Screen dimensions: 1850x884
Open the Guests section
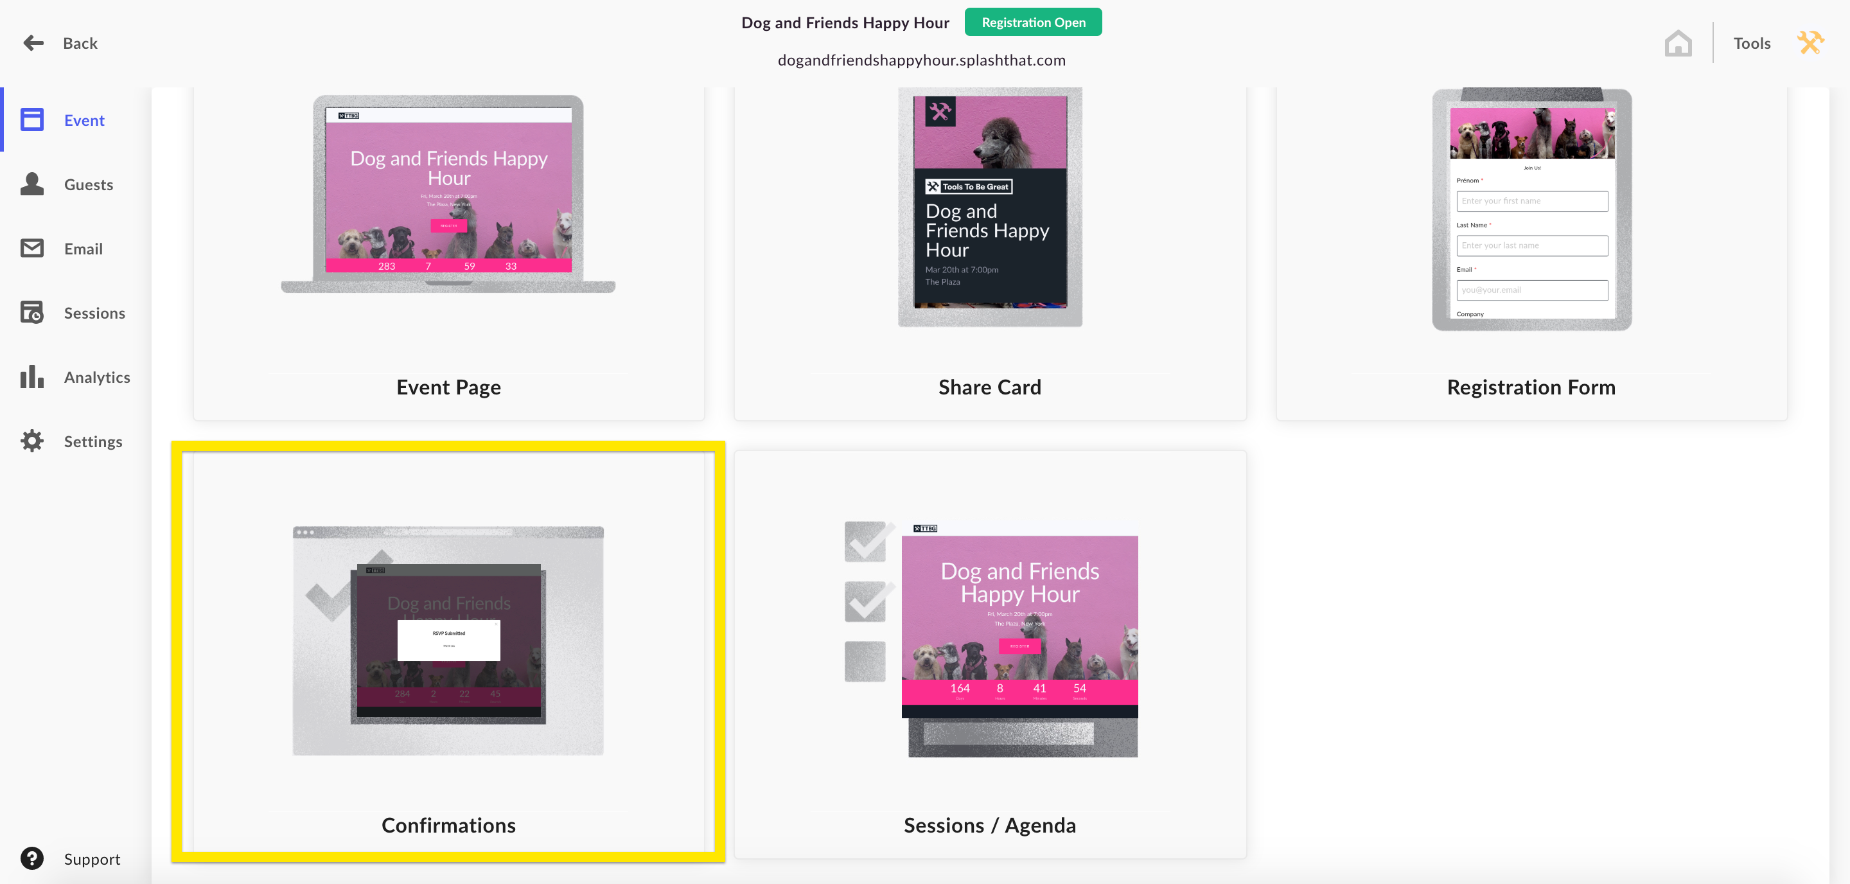[89, 184]
